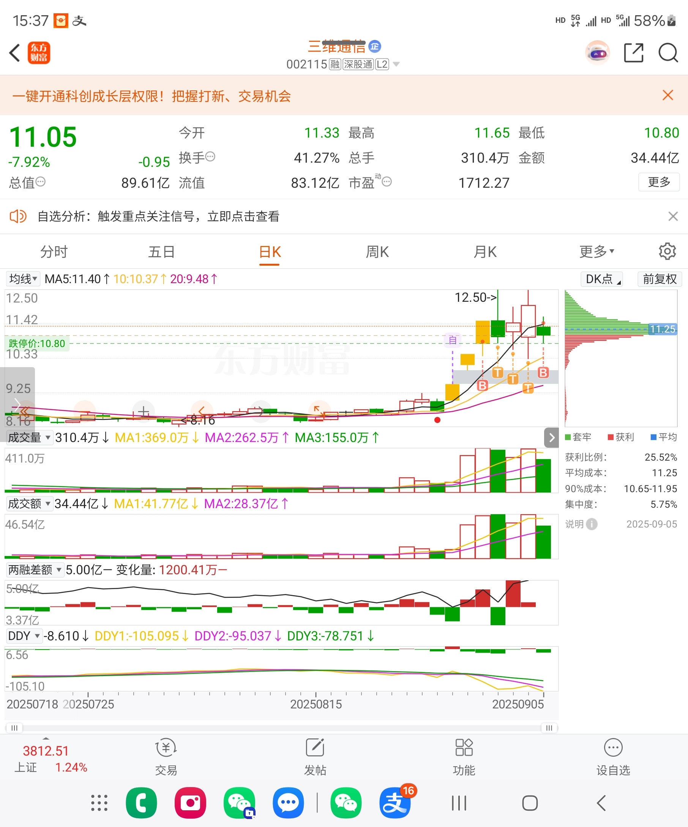Tap the 深股通 tag

(x=358, y=64)
